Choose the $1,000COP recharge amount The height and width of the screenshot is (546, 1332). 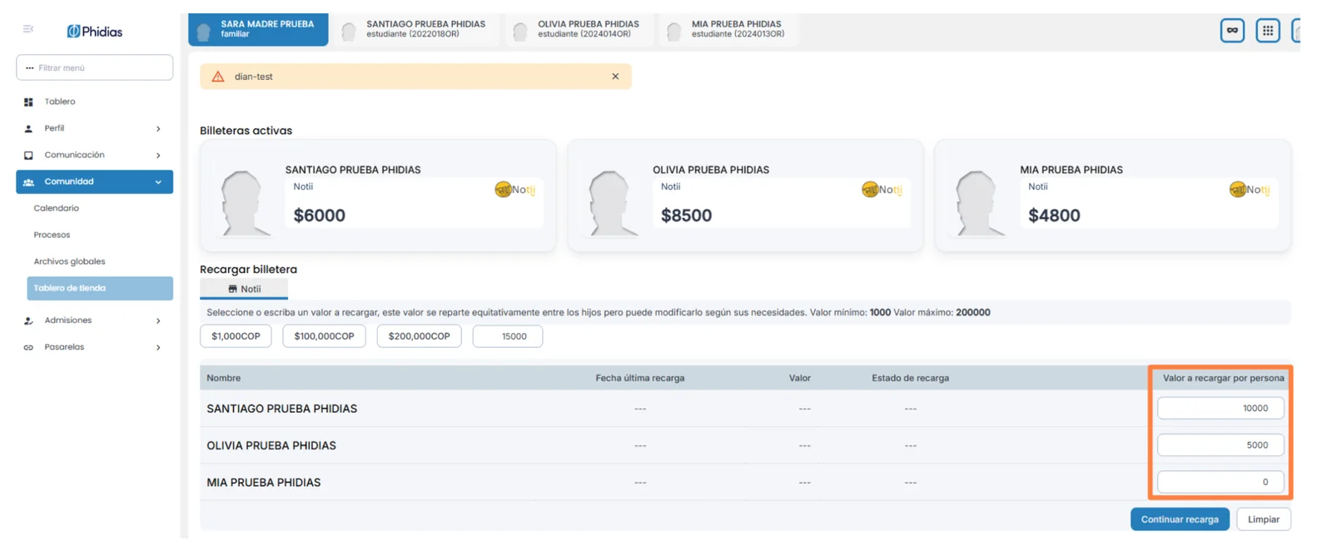[x=236, y=336]
